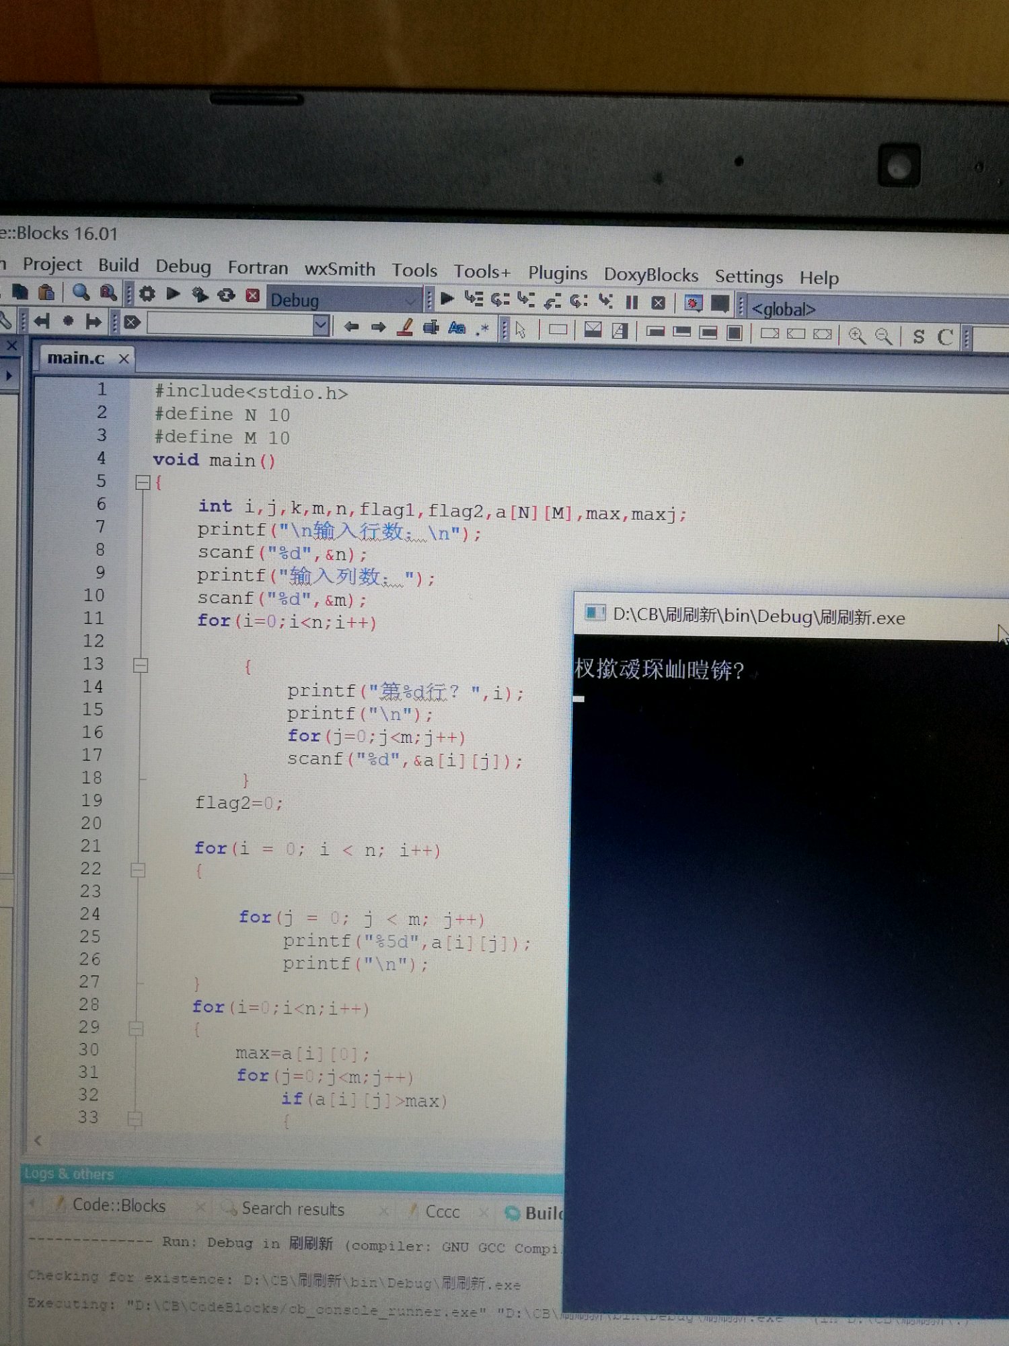
Task: Click the Rebuild icon
Action: [x=226, y=295]
